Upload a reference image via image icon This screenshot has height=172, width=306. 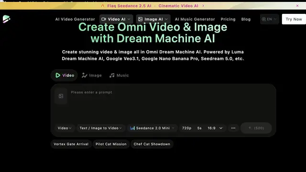point(61,96)
